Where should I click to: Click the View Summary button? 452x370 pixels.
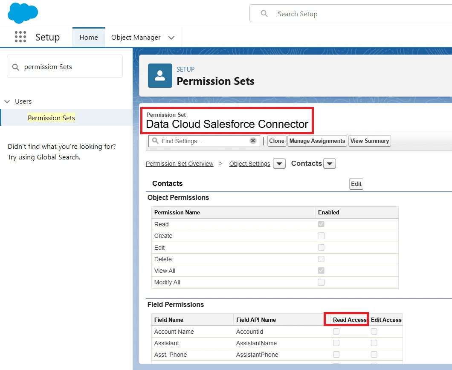coord(370,141)
